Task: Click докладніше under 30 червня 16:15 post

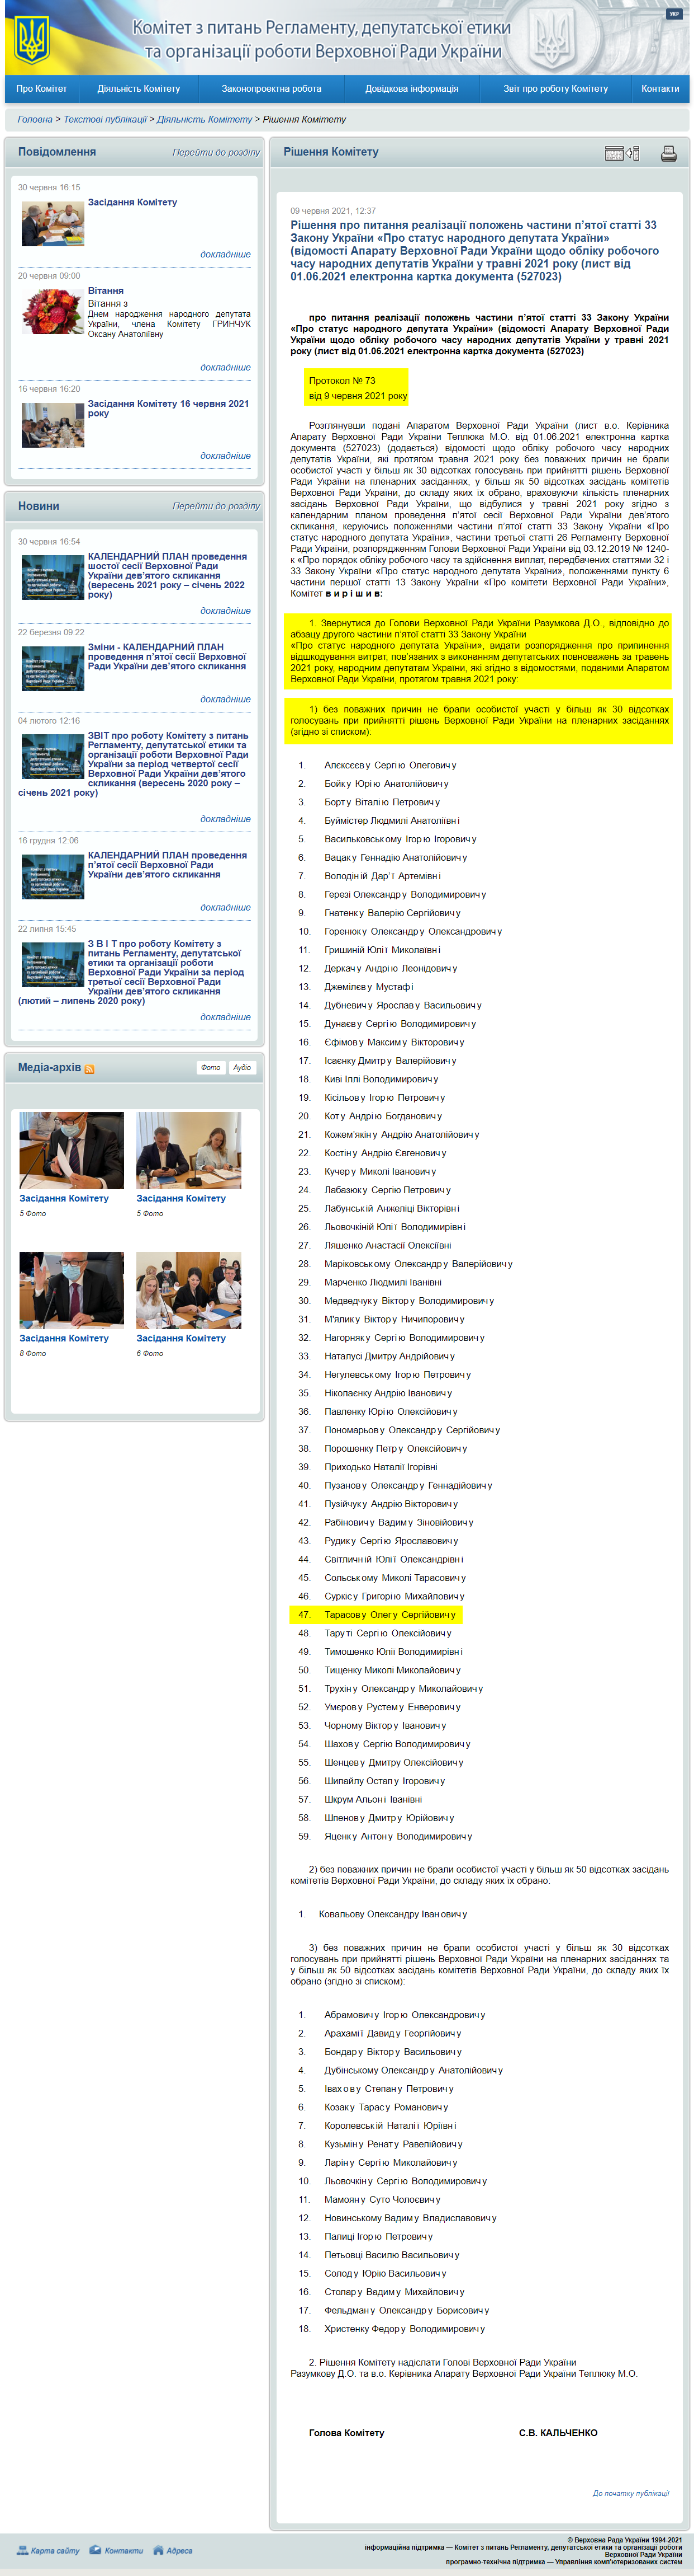Action: tap(226, 254)
